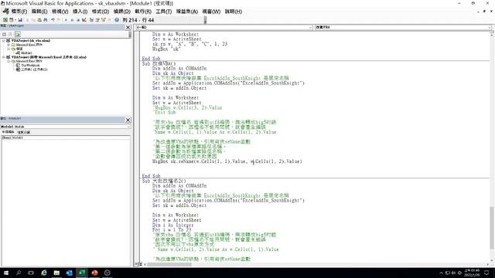Click the blue Help question mark icon
Image resolution: width=495 pixels, height=278 pixels.
[x=117, y=20]
